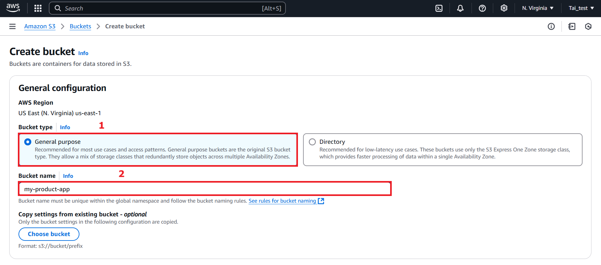Click the hexagon icon in the breadcrumb bar
This screenshot has height=265, width=601.
tap(588, 26)
